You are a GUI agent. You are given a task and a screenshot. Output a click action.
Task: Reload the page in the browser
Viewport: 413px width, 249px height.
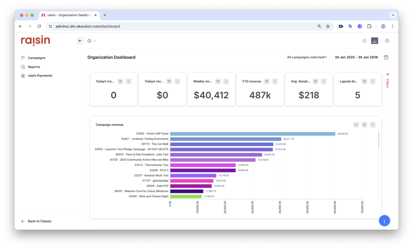click(39, 26)
